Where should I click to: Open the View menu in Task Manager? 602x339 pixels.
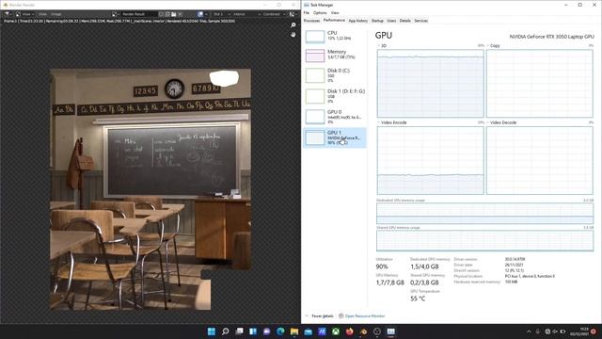[x=335, y=12]
